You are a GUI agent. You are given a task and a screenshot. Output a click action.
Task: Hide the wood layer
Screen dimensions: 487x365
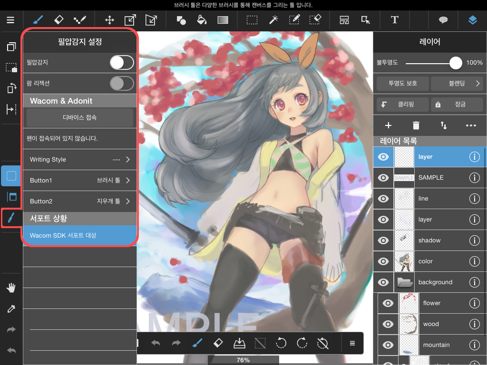388,324
